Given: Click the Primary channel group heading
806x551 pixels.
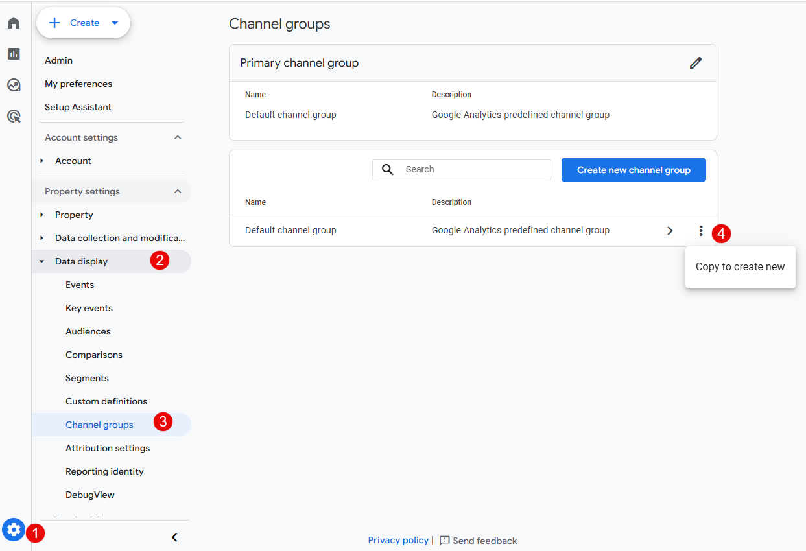Looking at the screenshot, I should (300, 63).
